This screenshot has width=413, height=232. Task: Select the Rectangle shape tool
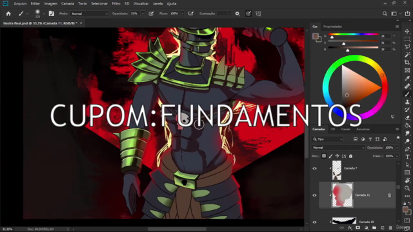click(x=407, y=173)
